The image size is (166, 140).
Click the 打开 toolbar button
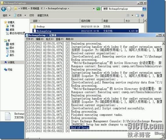coord(18,16)
